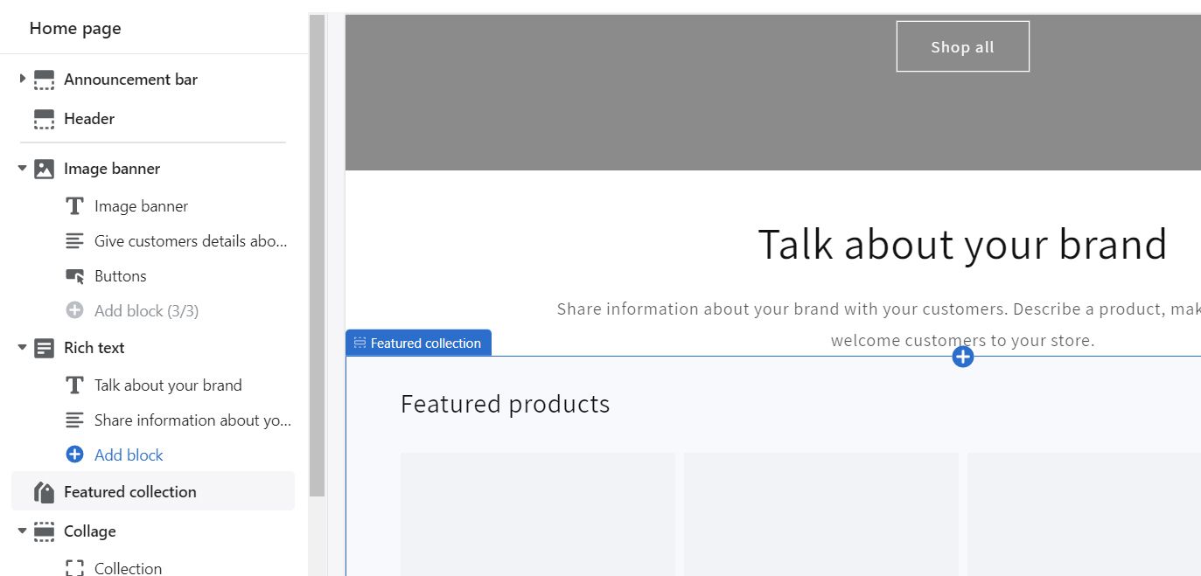1201x576 pixels.
Task: Click the blue plus circle between sections
Action: click(x=962, y=356)
